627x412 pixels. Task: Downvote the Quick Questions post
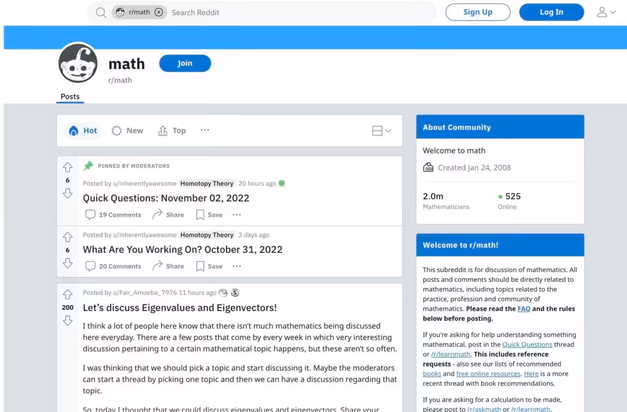point(68,194)
